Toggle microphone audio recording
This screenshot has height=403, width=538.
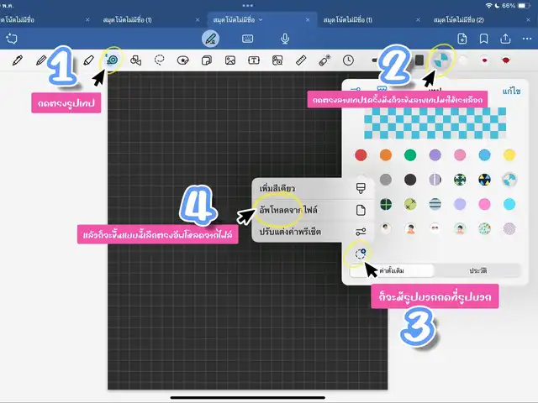(285, 38)
